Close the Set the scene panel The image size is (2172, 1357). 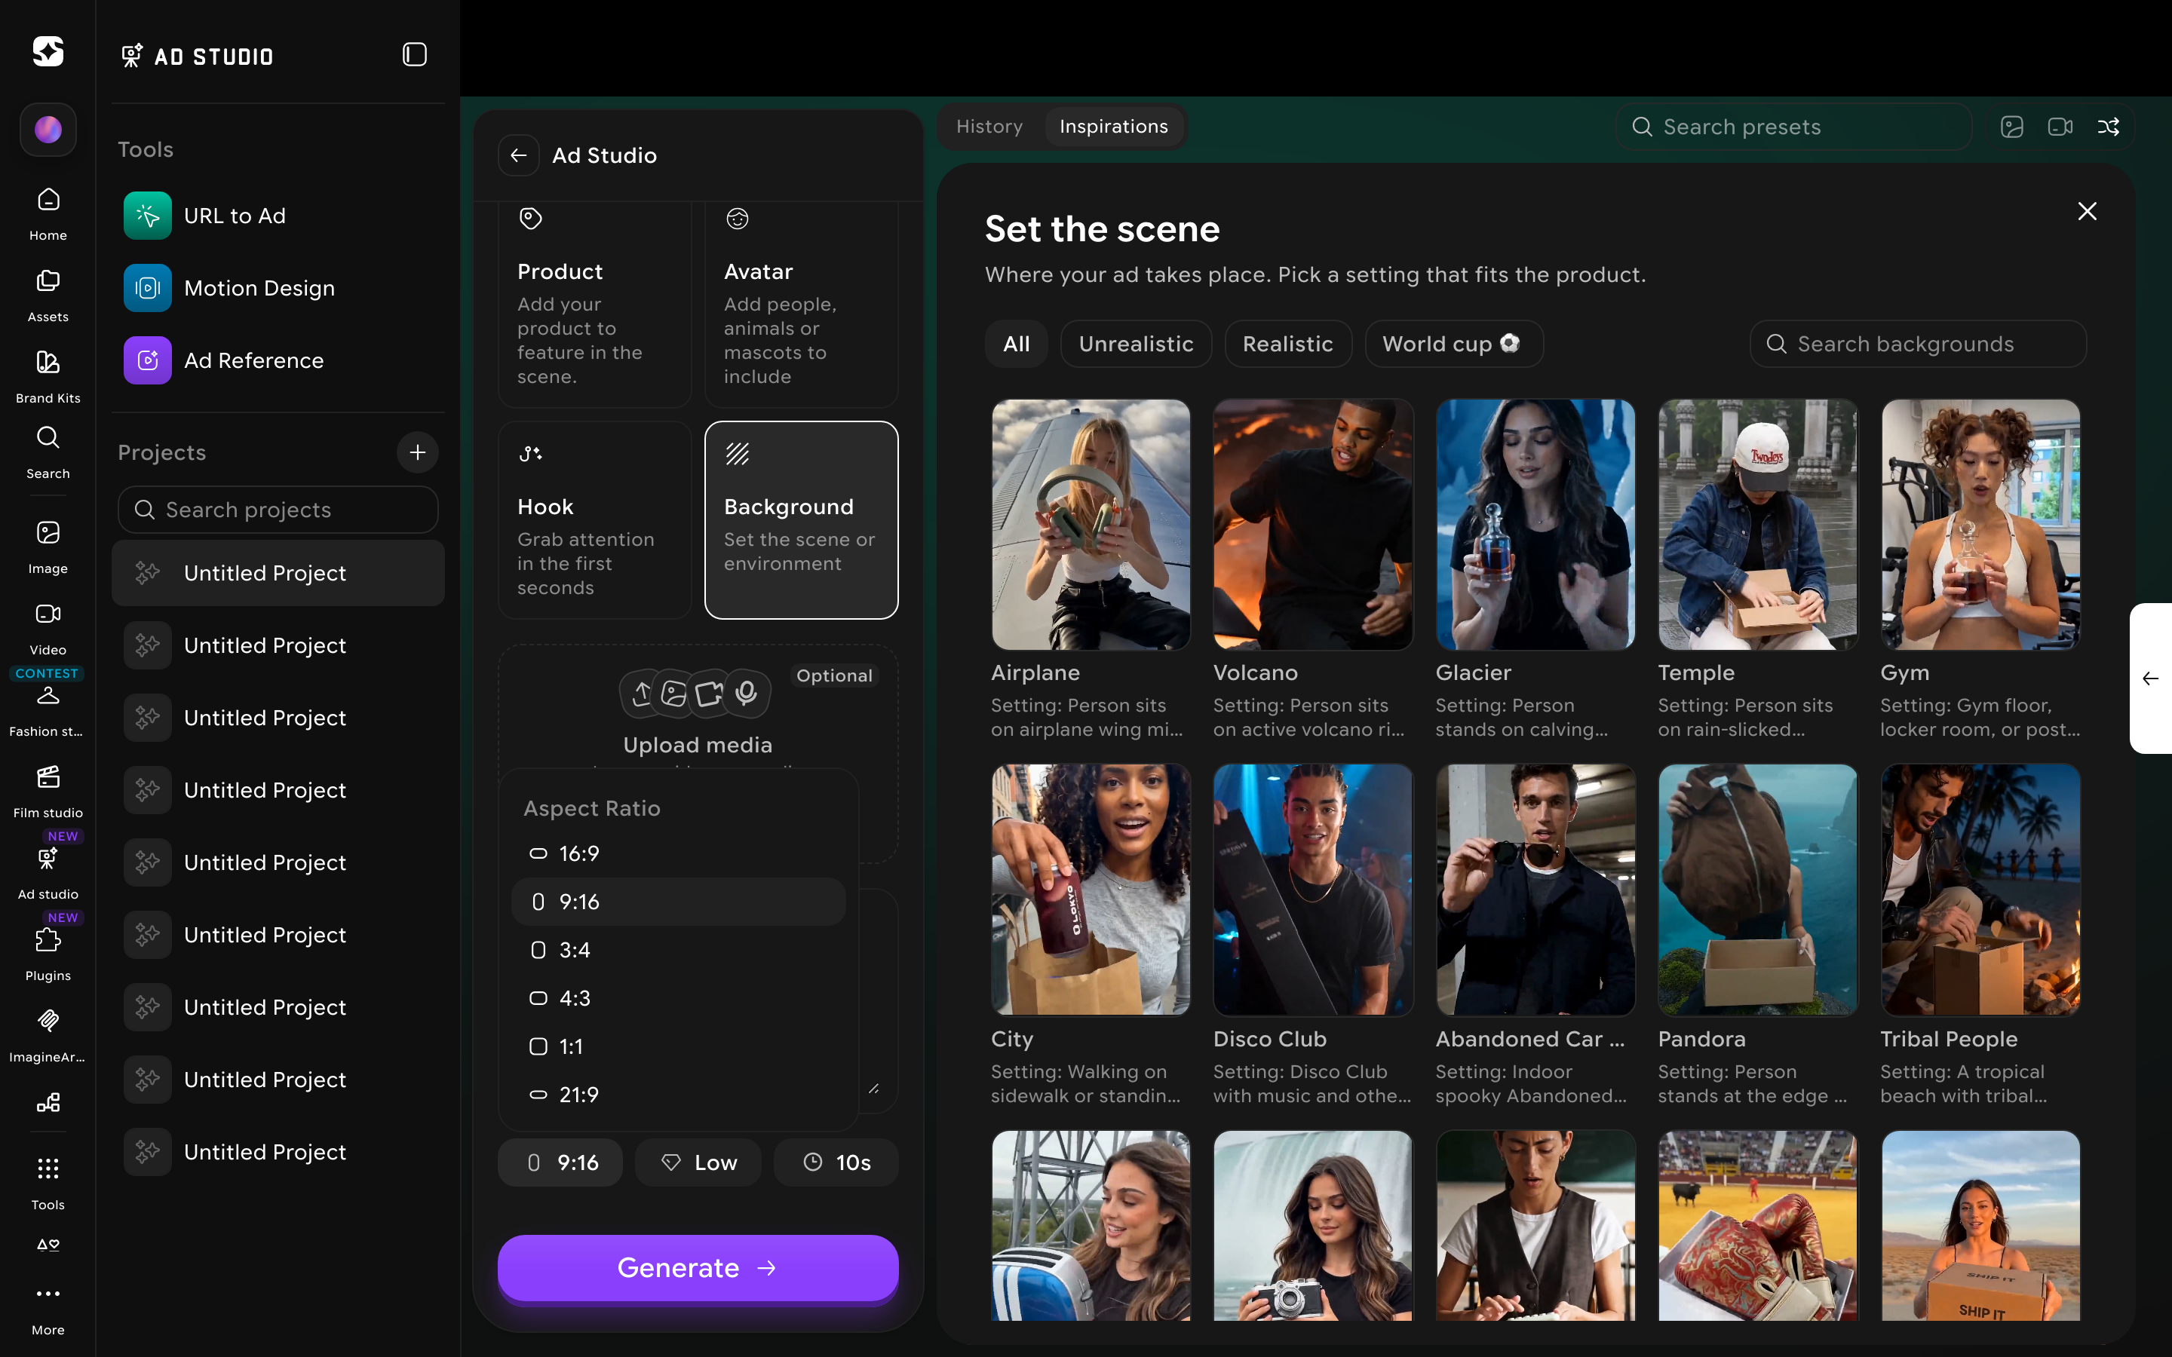[2088, 211]
